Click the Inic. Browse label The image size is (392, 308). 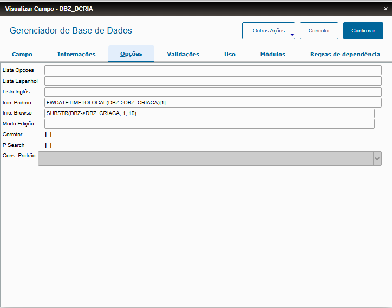point(17,113)
